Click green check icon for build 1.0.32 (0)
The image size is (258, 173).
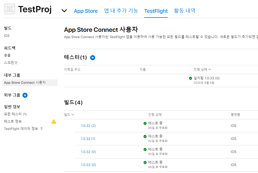point(145,150)
